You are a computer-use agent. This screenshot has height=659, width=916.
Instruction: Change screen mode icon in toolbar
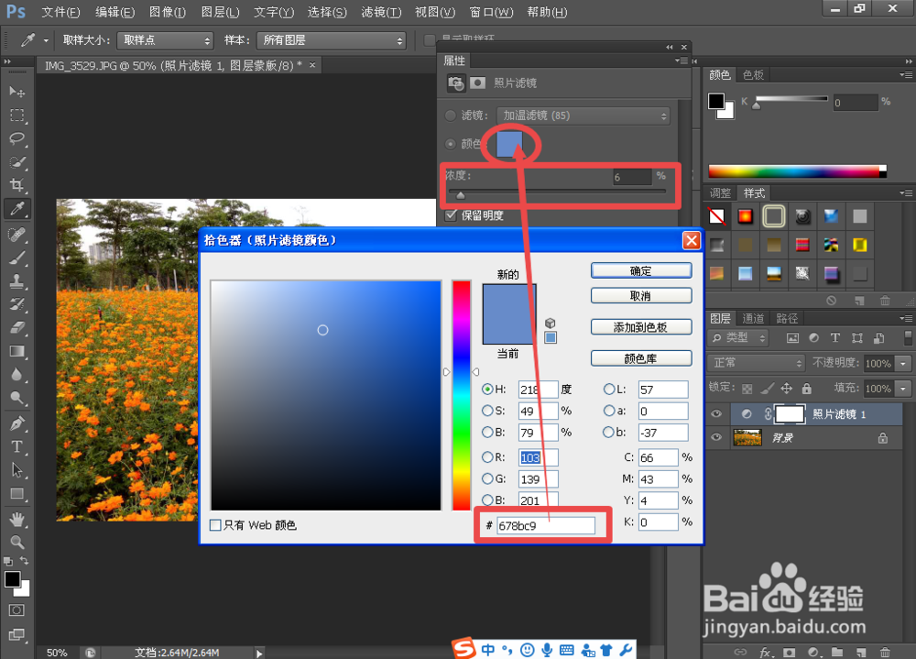pyautogui.click(x=16, y=634)
